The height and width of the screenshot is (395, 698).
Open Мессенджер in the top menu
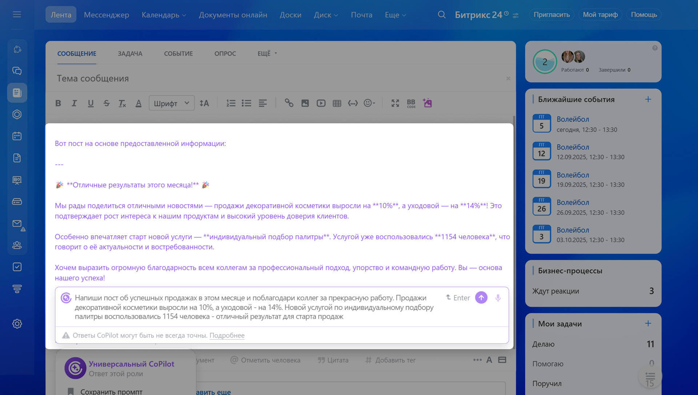107,15
